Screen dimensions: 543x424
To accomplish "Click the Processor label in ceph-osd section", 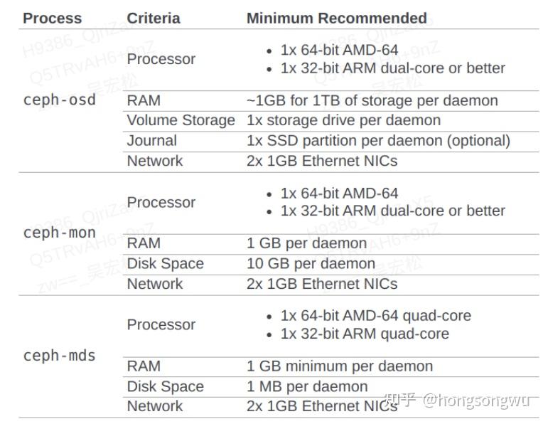I will click(x=161, y=59).
